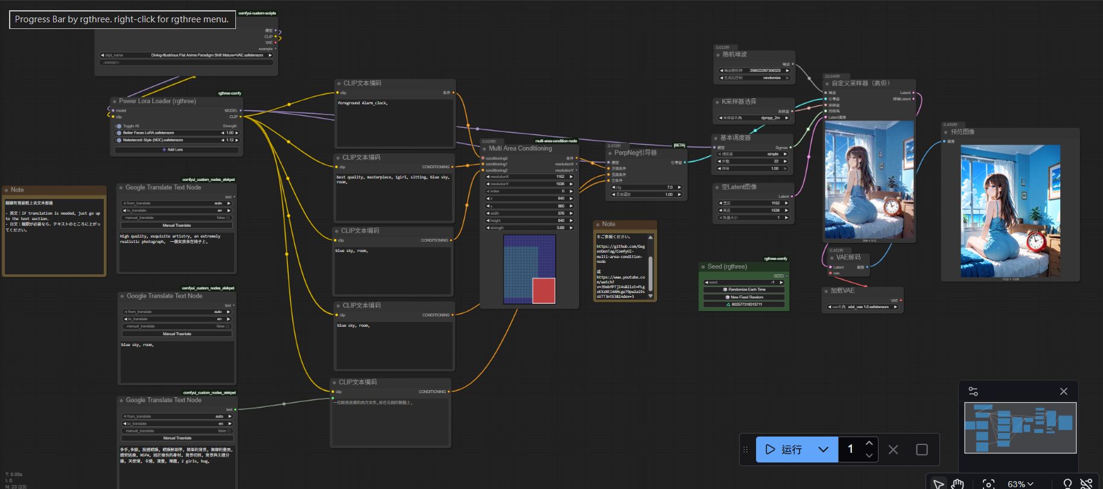
Task: Click the New Fixed Random seed button
Action: coord(745,297)
